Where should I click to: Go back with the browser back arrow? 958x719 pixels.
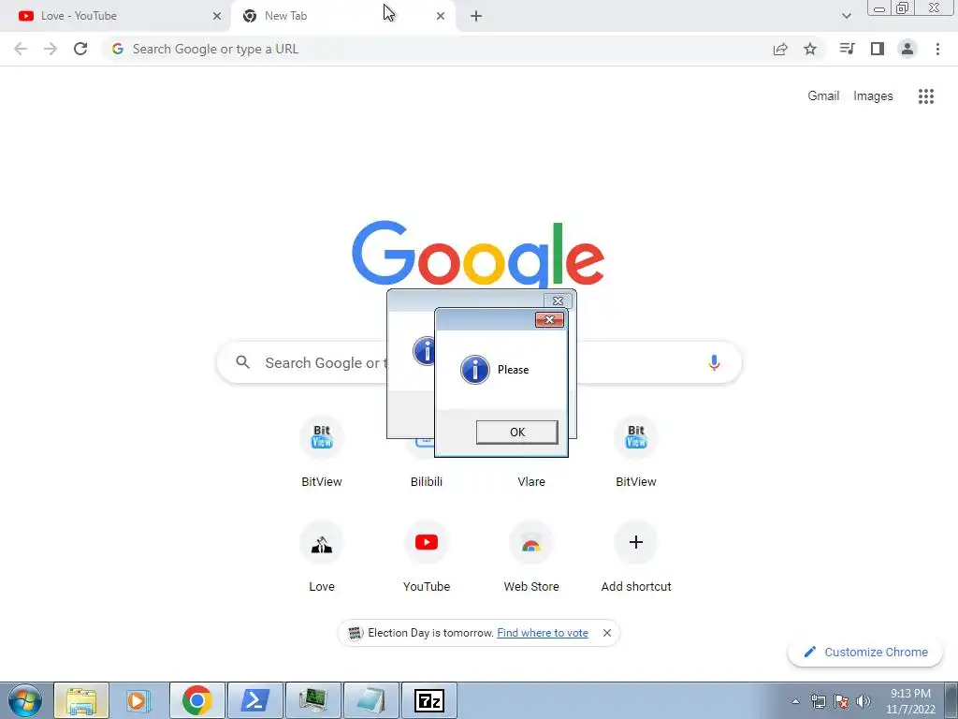point(21,49)
